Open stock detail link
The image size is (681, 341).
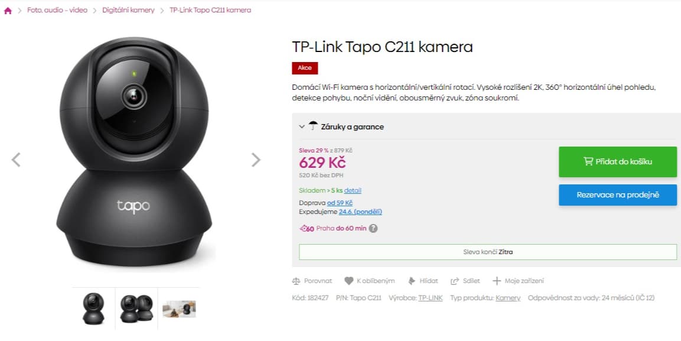point(353,190)
